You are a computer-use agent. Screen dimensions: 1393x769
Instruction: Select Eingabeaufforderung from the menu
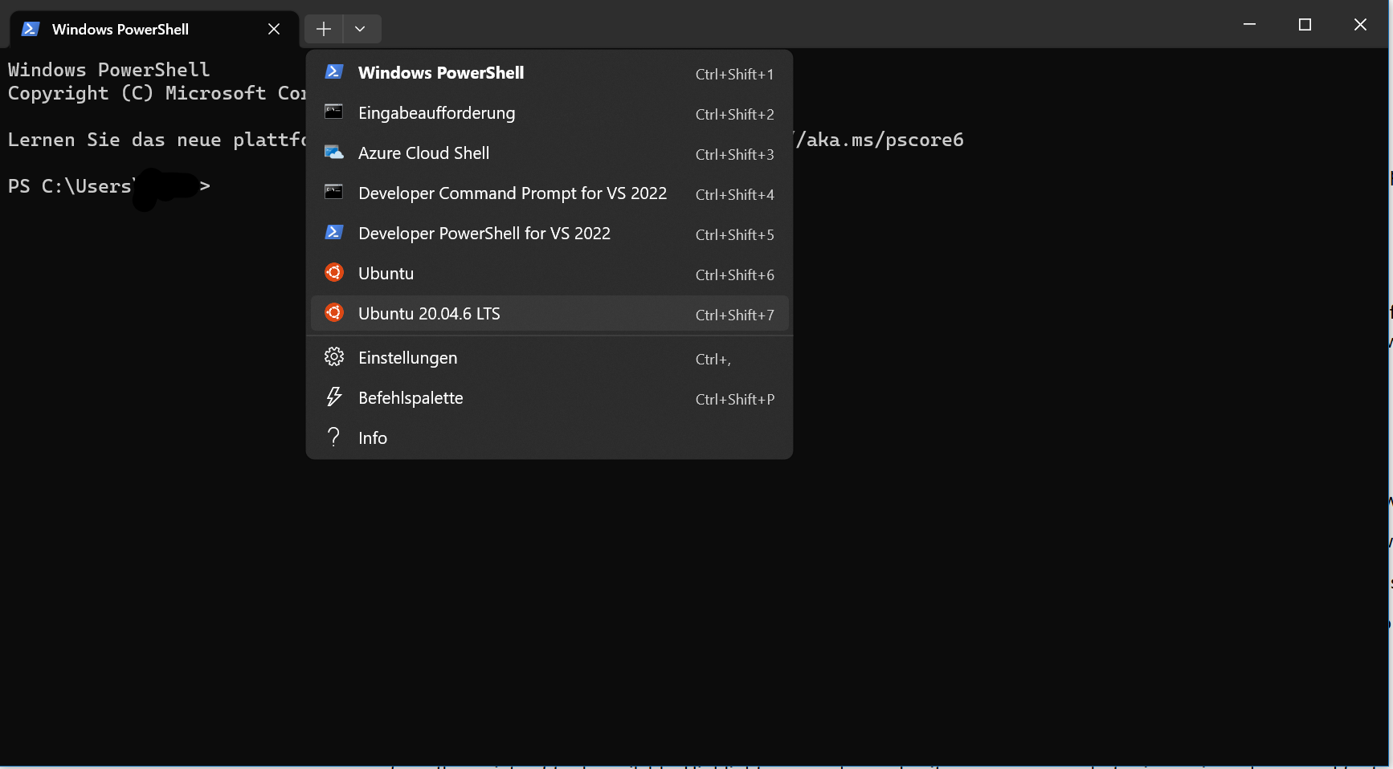pos(436,112)
